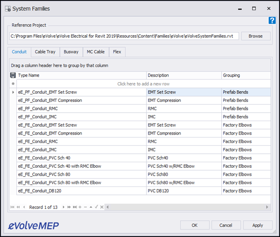
Task: Click the Apply button
Action: point(258,225)
